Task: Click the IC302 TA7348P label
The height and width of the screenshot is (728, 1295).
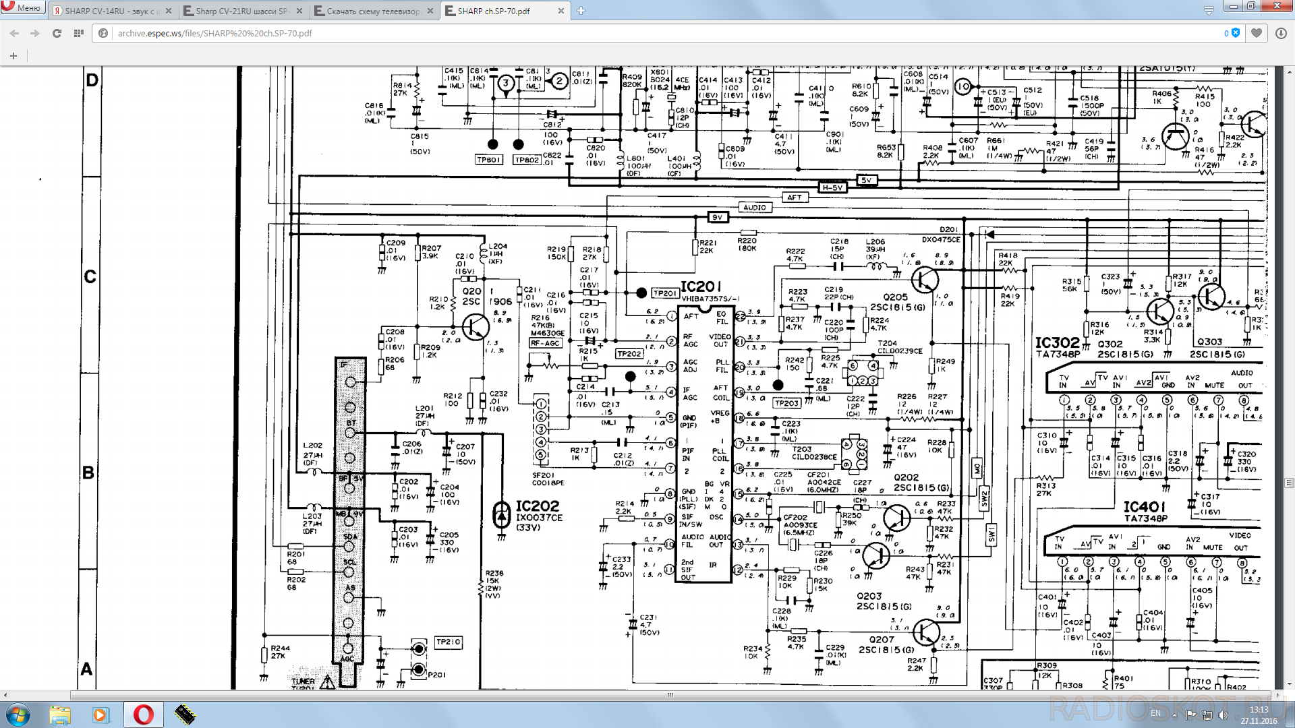Action: tap(1058, 348)
